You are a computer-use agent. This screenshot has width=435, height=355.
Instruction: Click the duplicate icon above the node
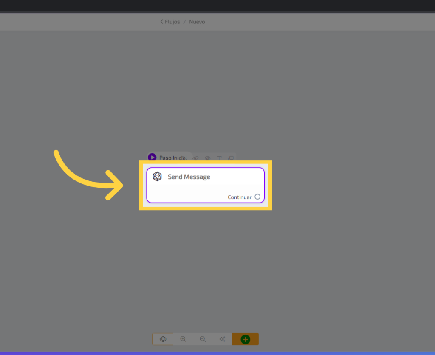click(231, 158)
